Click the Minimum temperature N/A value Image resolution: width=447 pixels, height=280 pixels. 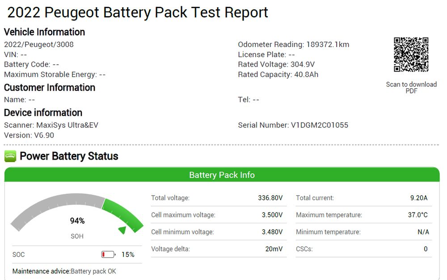pyautogui.click(x=423, y=232)
